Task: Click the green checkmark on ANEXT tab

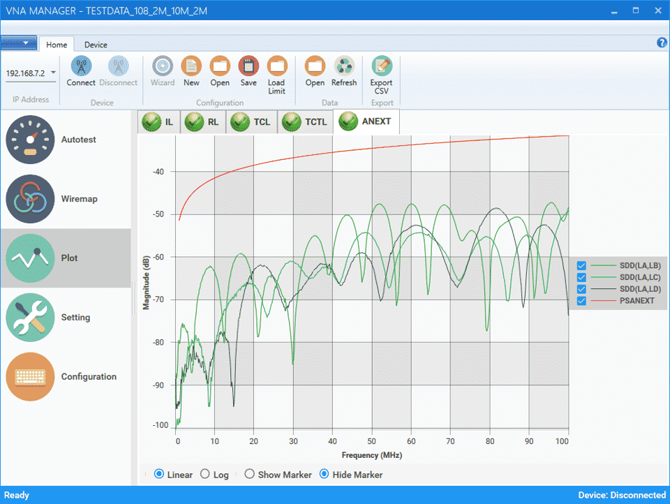Action: tap(348, 121)
